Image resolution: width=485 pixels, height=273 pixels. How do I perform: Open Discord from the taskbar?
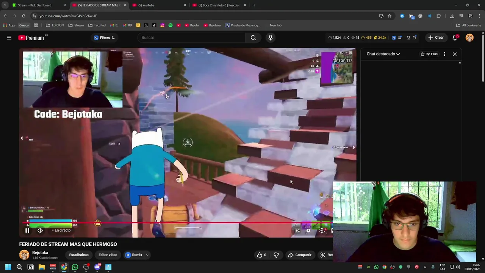click(x=97, y=267)
